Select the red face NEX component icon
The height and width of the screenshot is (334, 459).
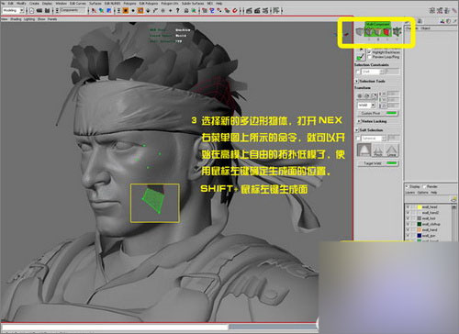point(386,32)
